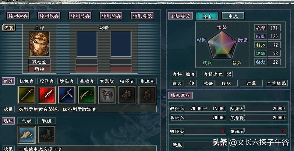
Task: Click the 編制騎兵 button
Action: (111, 16)
